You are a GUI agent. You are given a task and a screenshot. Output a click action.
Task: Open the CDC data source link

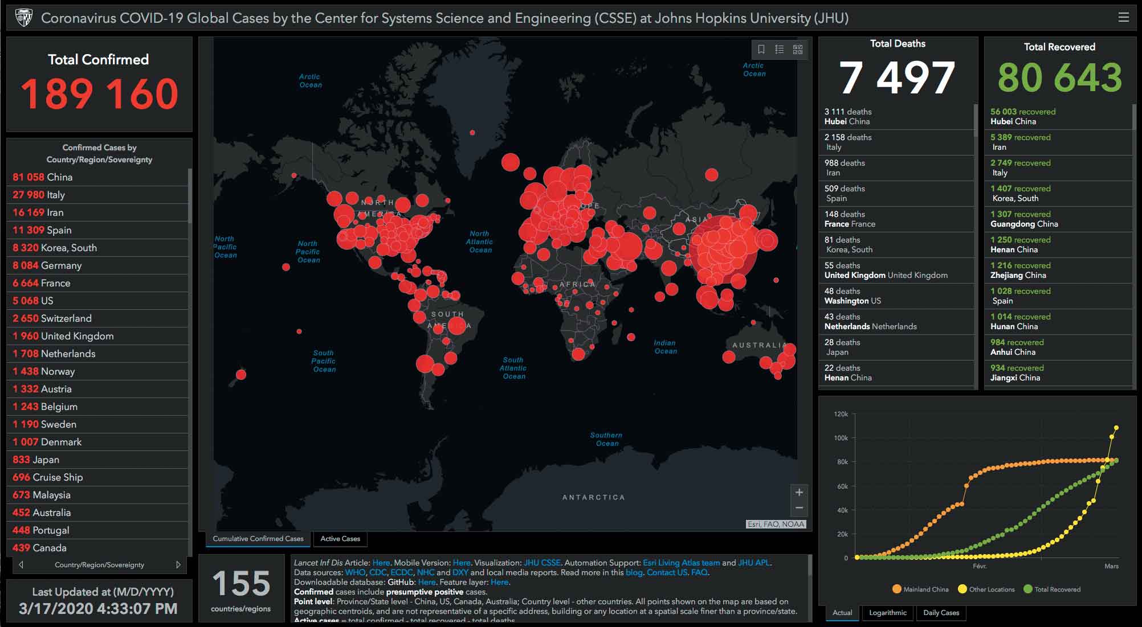tap(378, 572)
